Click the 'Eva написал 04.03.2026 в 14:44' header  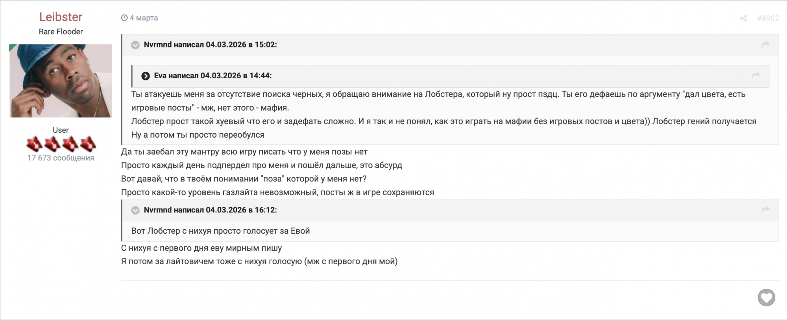[212, 76]
